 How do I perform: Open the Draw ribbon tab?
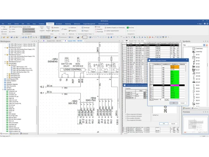[34, 24]
